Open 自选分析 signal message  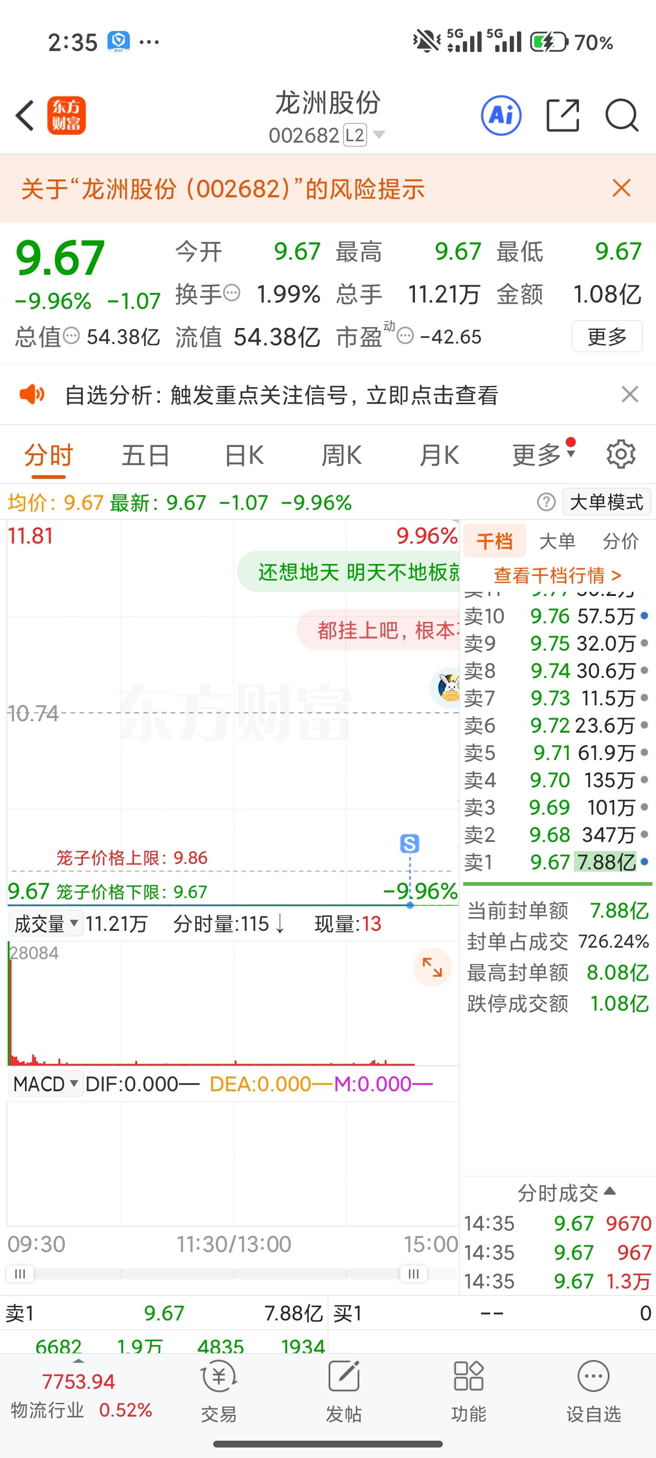[x=281, y=395]
